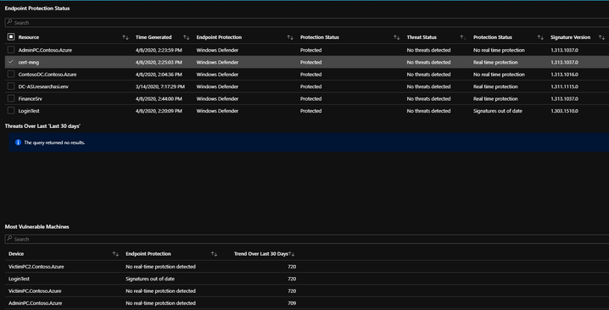Click signature version 1.303.1510.0

coord(564,111)
